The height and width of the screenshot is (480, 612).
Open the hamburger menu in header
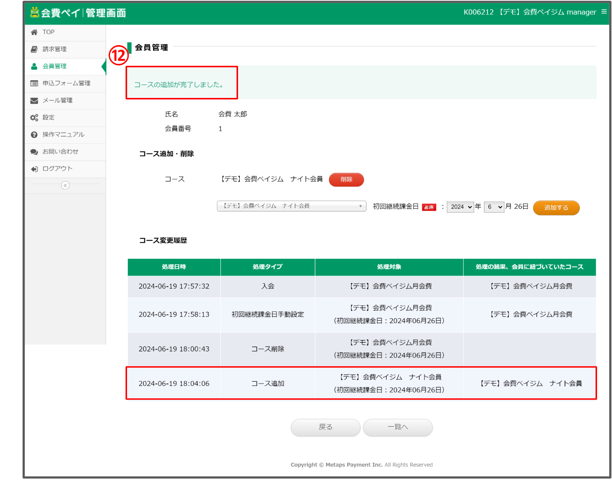click(604, 12)
